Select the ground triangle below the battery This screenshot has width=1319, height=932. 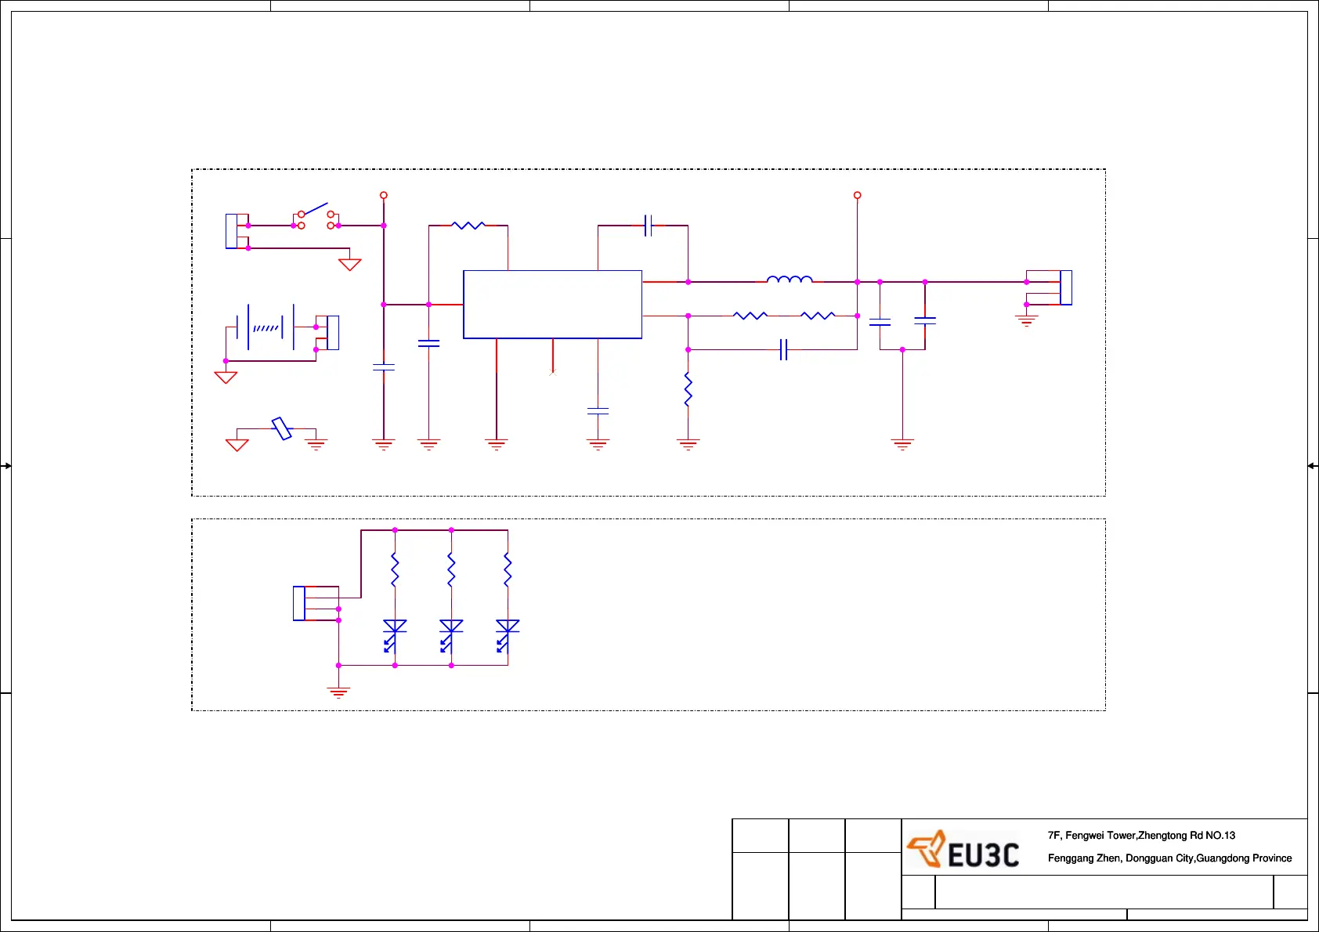coord(226,377)
